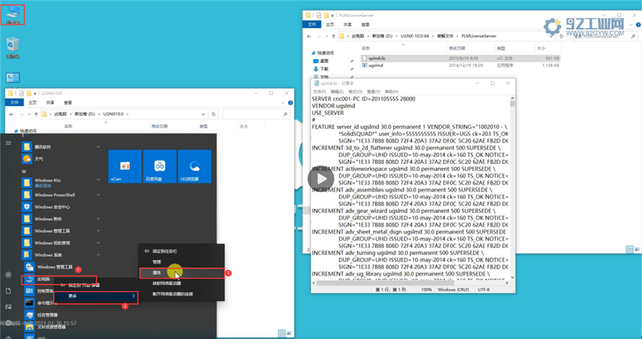Viewport: 642px width, 339px height.
Task: Open the Pictures icon in Start rail
Action: tap(8, 307)
